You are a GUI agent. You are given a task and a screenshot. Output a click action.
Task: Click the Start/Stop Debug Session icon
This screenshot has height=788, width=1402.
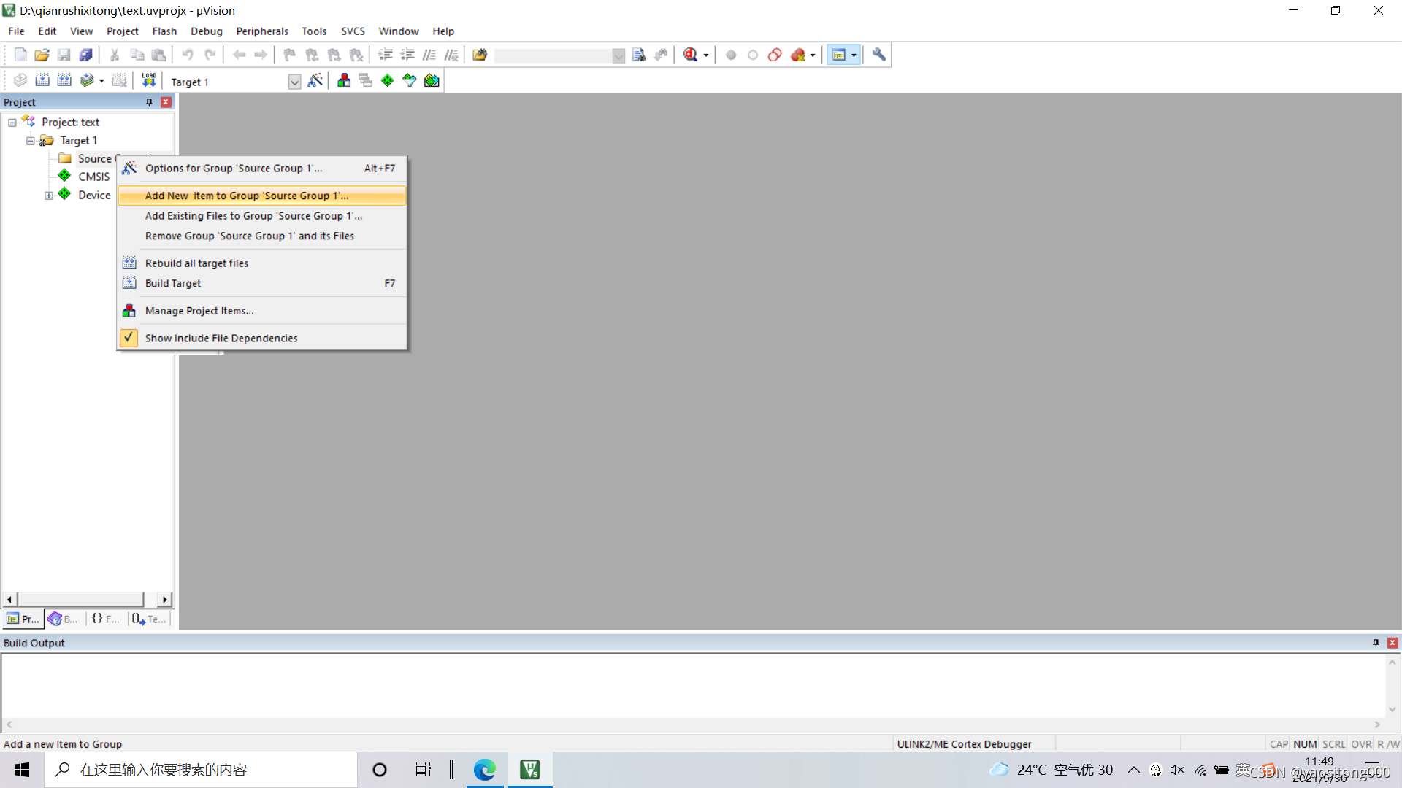coord(690,55)
